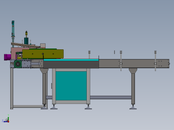Select the dark gray side panel under belt

click(71, 65)
